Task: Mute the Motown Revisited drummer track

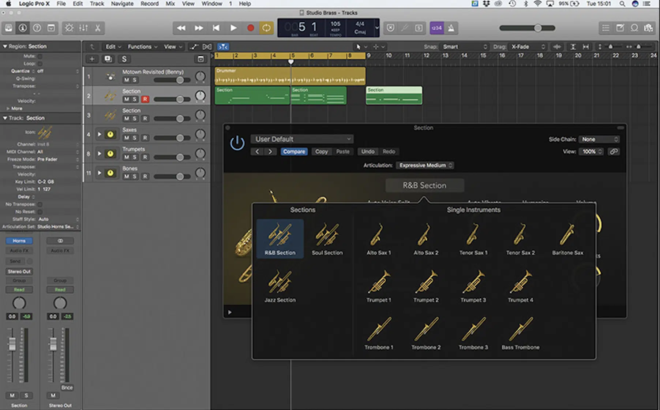Action: [x=127, y=80]
